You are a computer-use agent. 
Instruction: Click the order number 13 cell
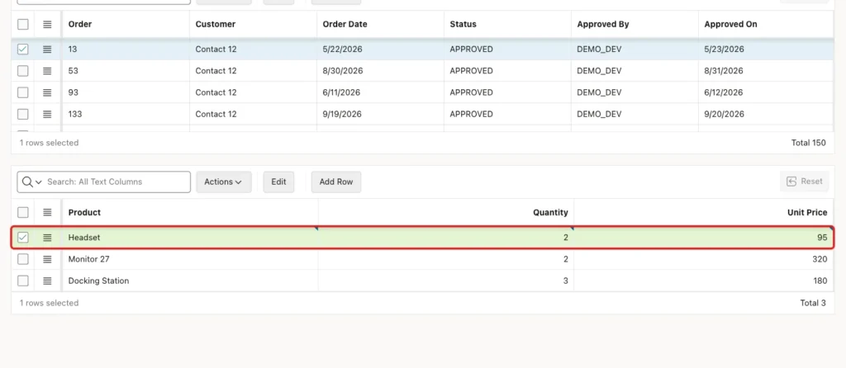coord(126,49)
